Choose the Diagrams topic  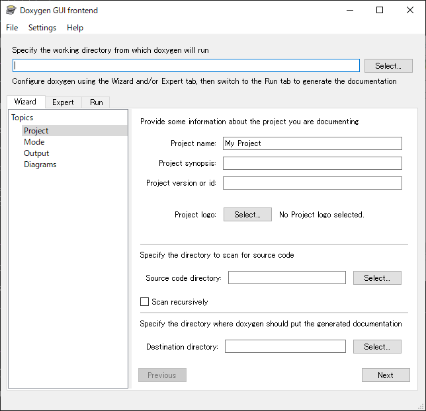point(40,165)
